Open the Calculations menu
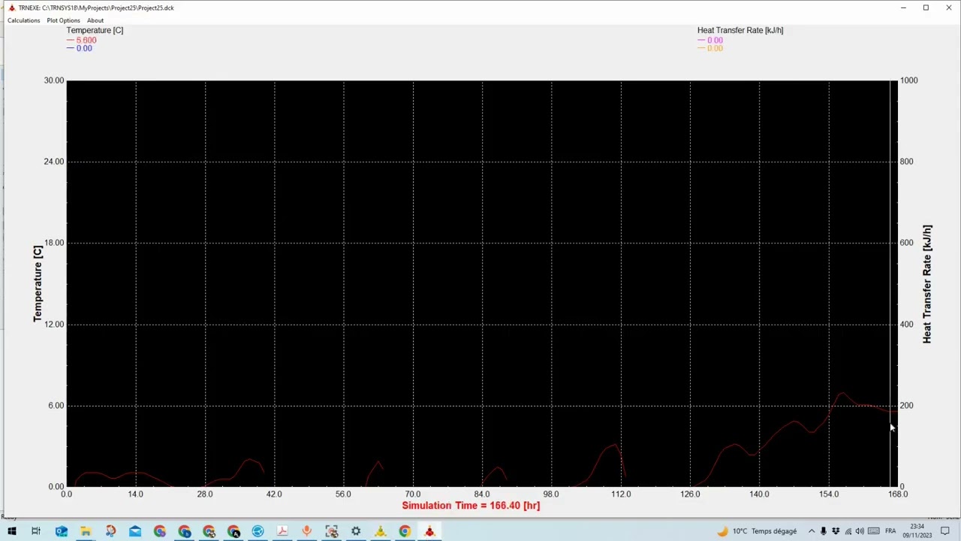Screen dimensions: 961x541 tap(24, 20)
